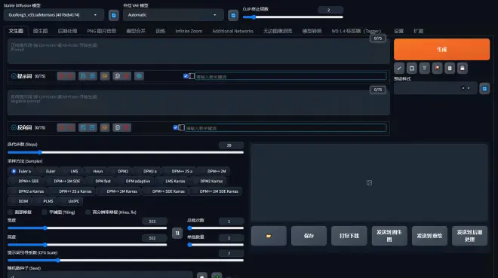Click the trash icon below Generate
Viewport: 498px width, 278px height.
[424, 68]
